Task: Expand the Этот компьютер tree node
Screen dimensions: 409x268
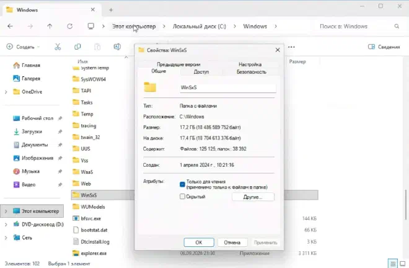Action: coord(6,211)
